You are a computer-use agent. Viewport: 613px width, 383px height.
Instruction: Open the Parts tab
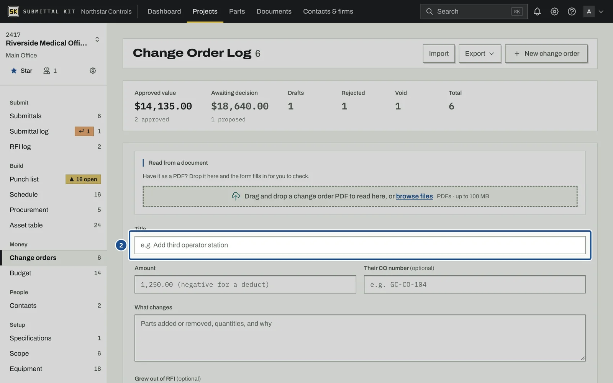click(237, 11)
